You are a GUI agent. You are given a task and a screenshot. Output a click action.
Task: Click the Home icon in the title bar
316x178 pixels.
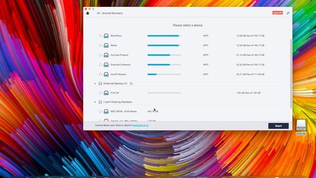click(87, 13)
